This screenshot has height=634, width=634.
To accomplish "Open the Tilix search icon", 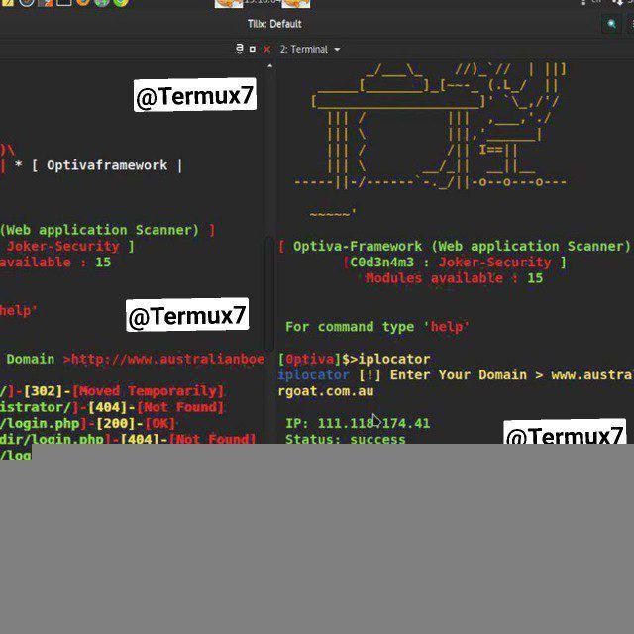I will click(612, 24).
